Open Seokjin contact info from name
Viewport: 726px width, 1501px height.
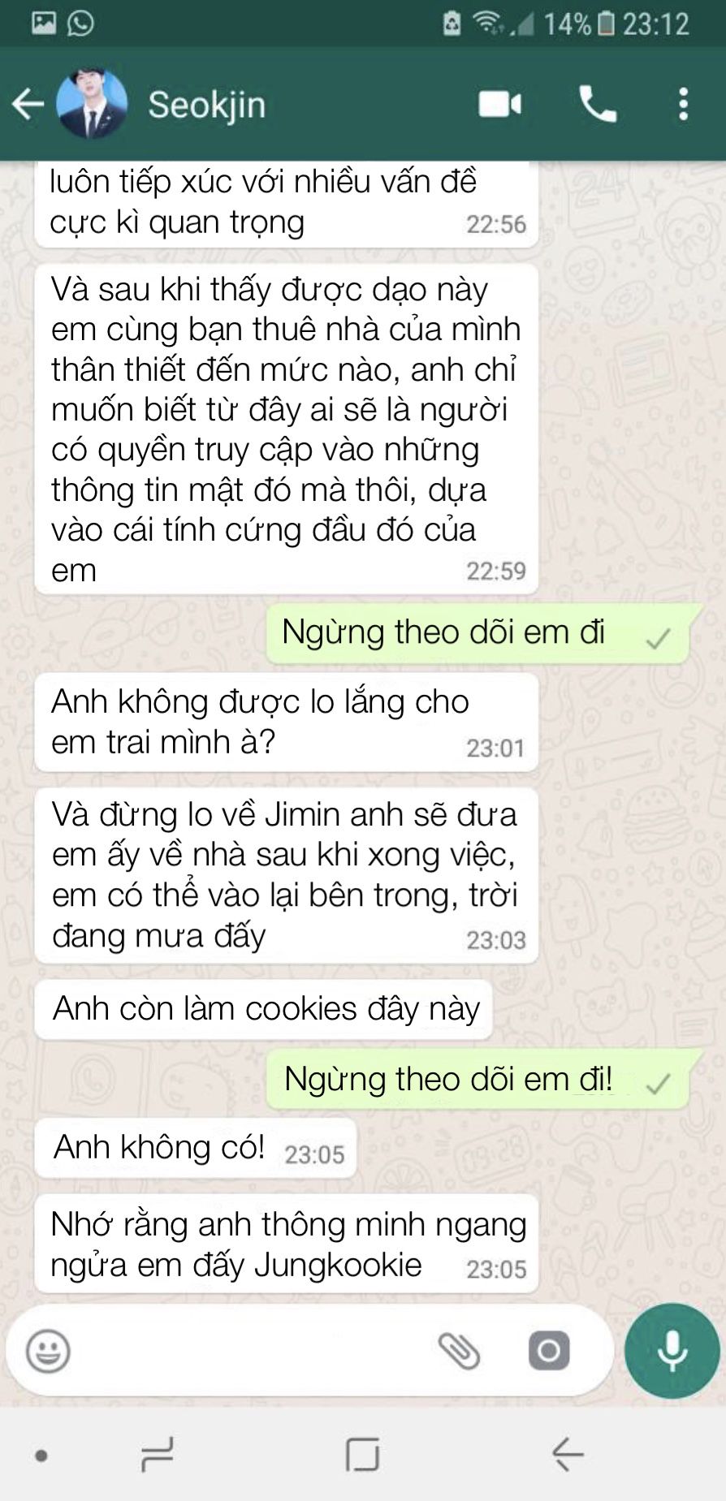[207, 105]
